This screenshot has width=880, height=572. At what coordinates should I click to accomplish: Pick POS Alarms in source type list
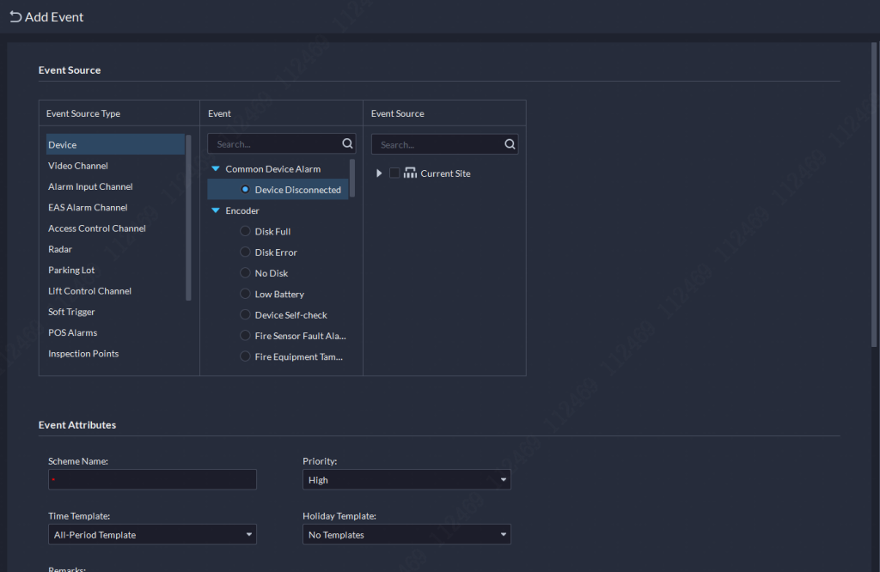pos(73,332)
